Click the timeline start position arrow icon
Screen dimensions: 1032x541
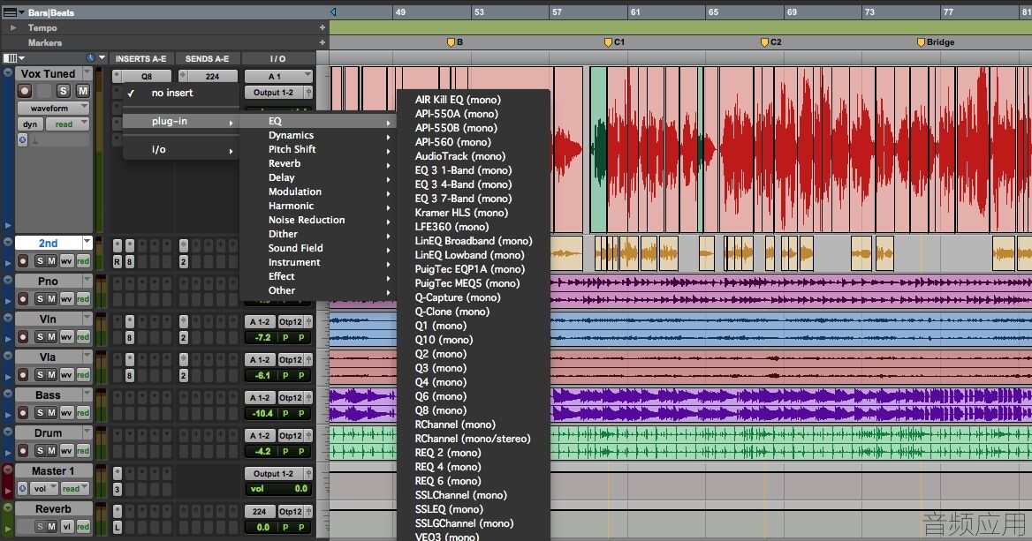(x=333, y=11)
